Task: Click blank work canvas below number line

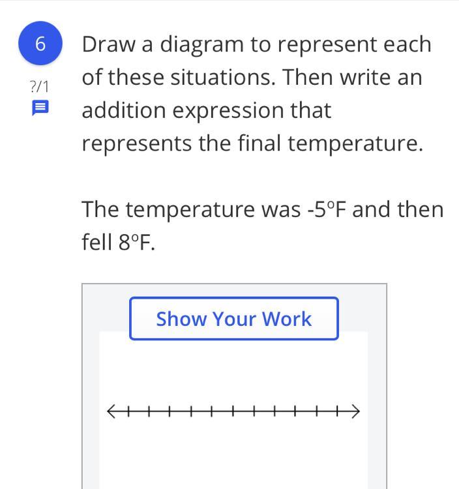Action: pos(233,456)
